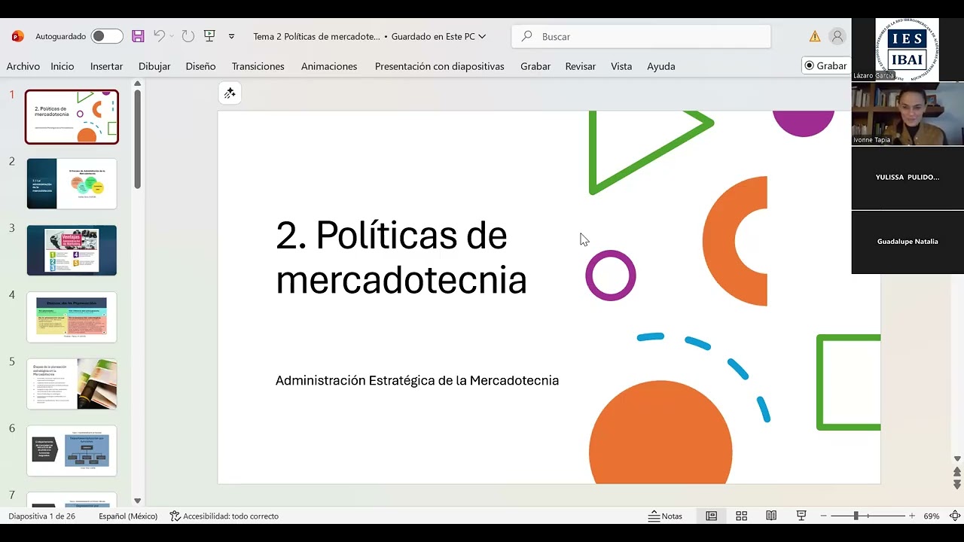Screen dimensions: 964x542
Task: Switch to the Insertar tab
Action: (107, 66)
